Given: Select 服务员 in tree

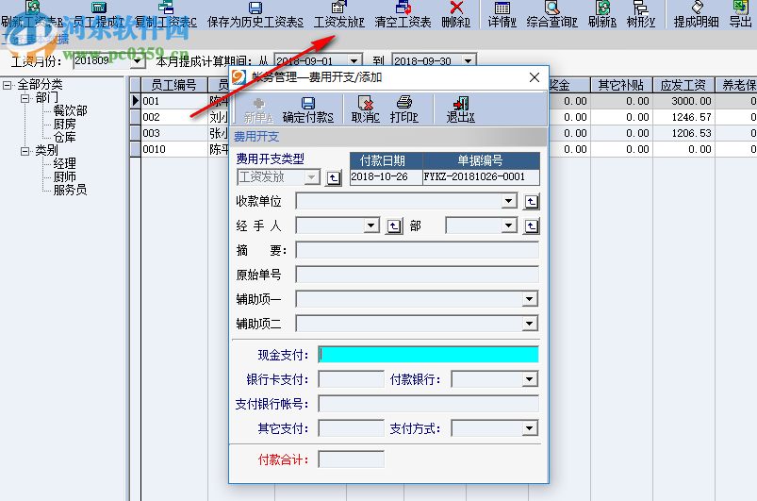Looking at the screenshot, I should point(70,190).
